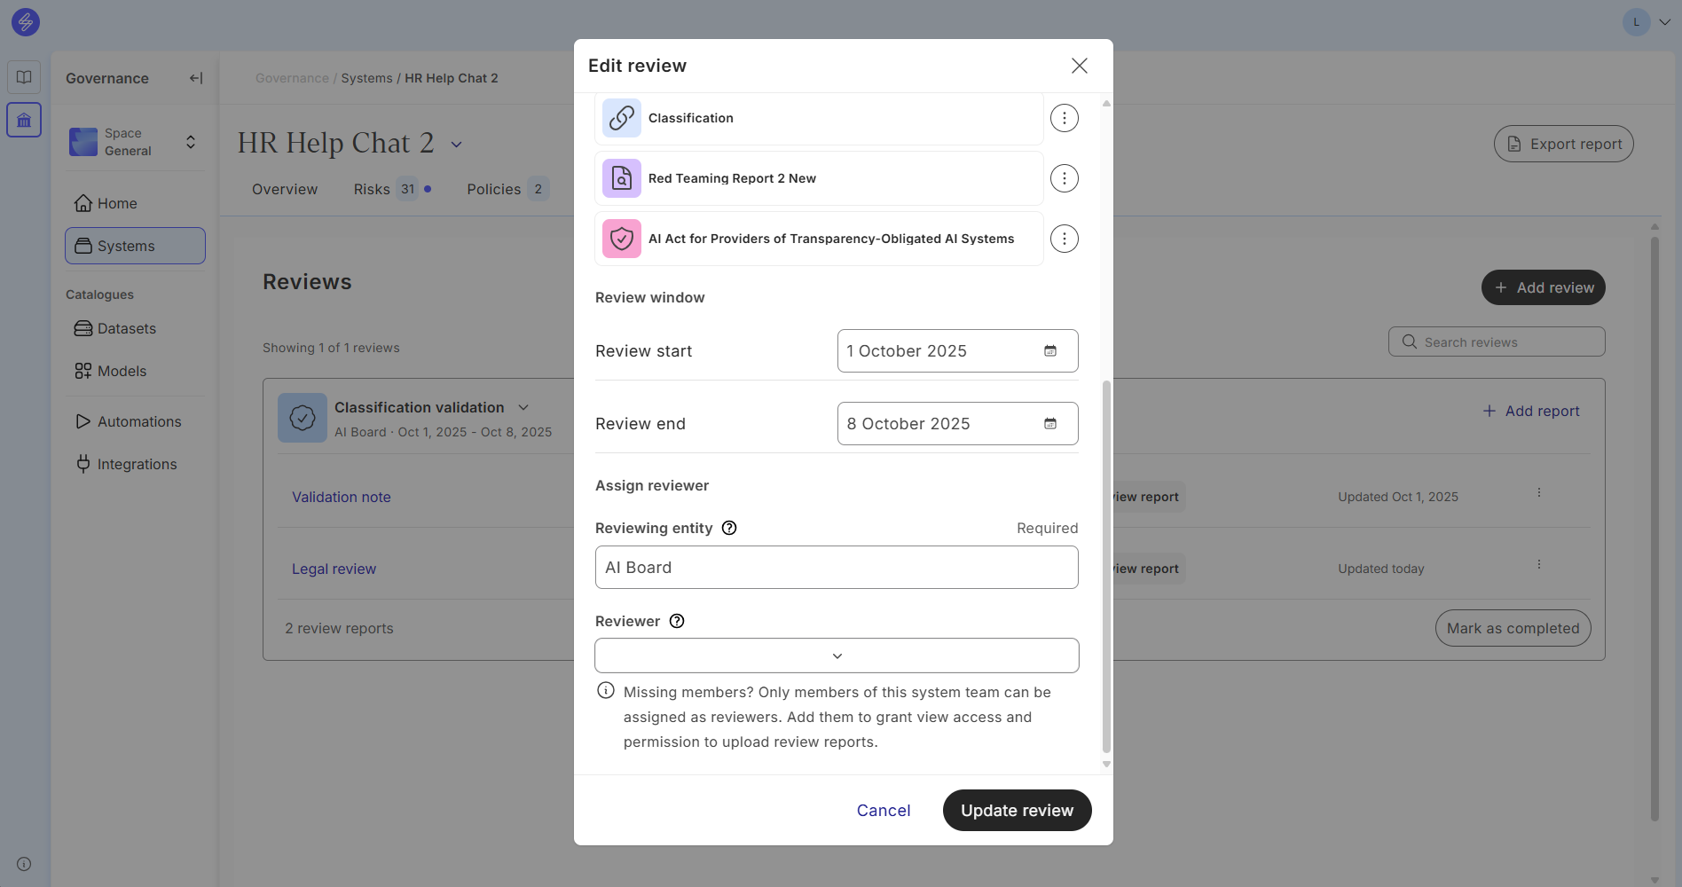Click the Update review button

point(1017,810)
